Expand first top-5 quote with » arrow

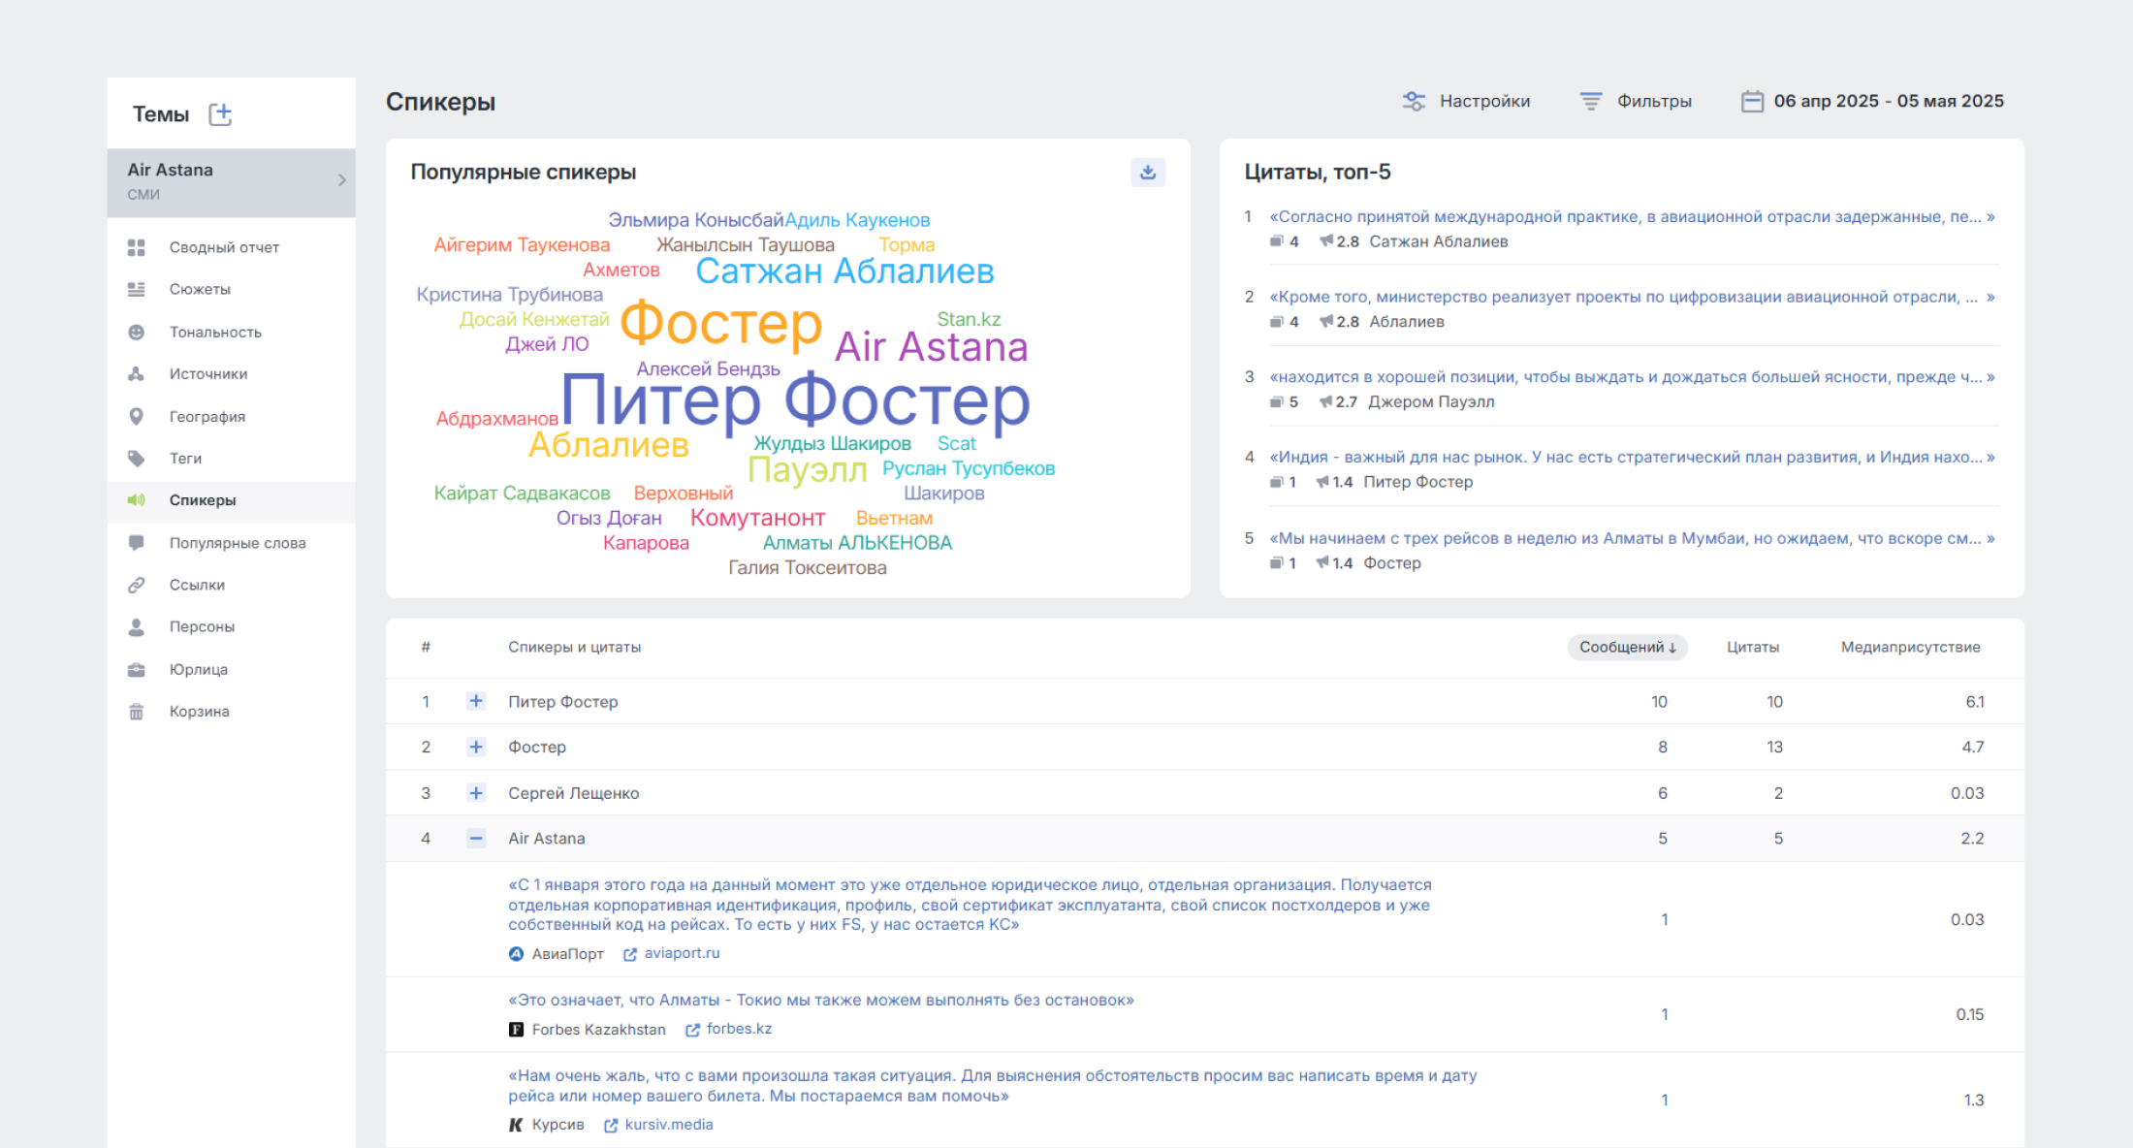point(1990,216)
